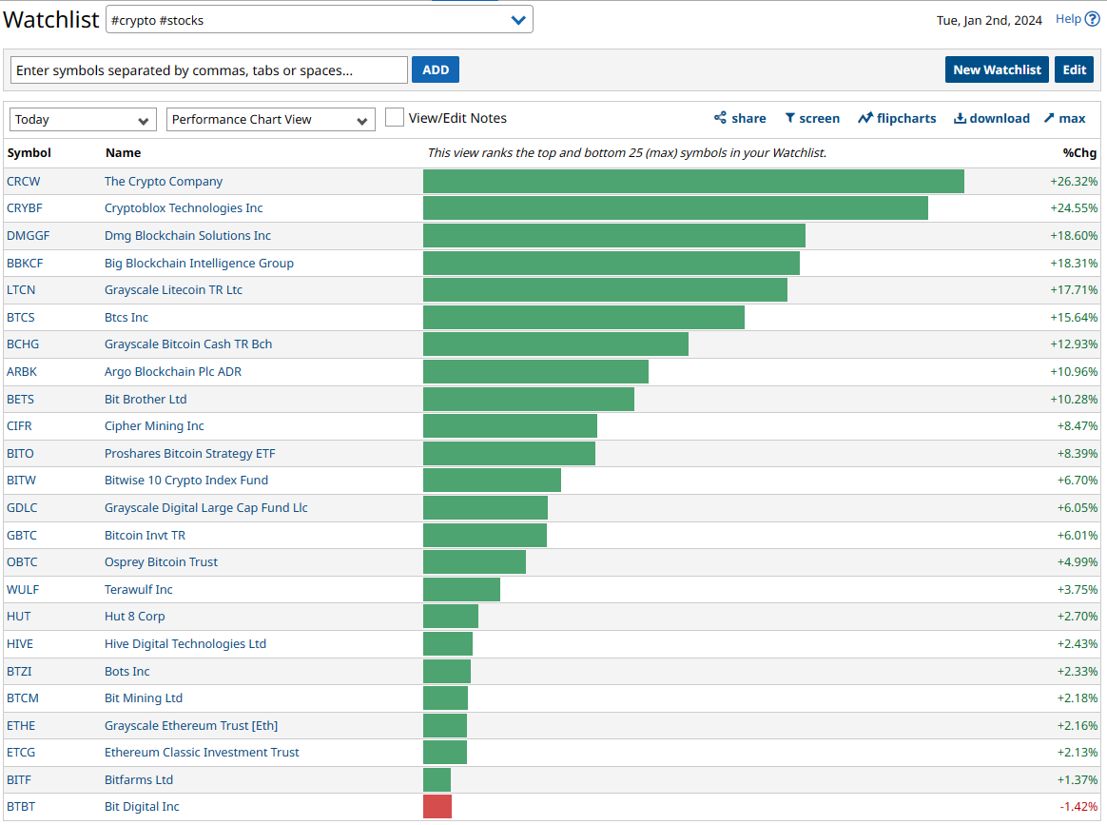This screenshot has width=1107, height=825.
Task: Open the CRCW symbol link
Action: [23, 182]
